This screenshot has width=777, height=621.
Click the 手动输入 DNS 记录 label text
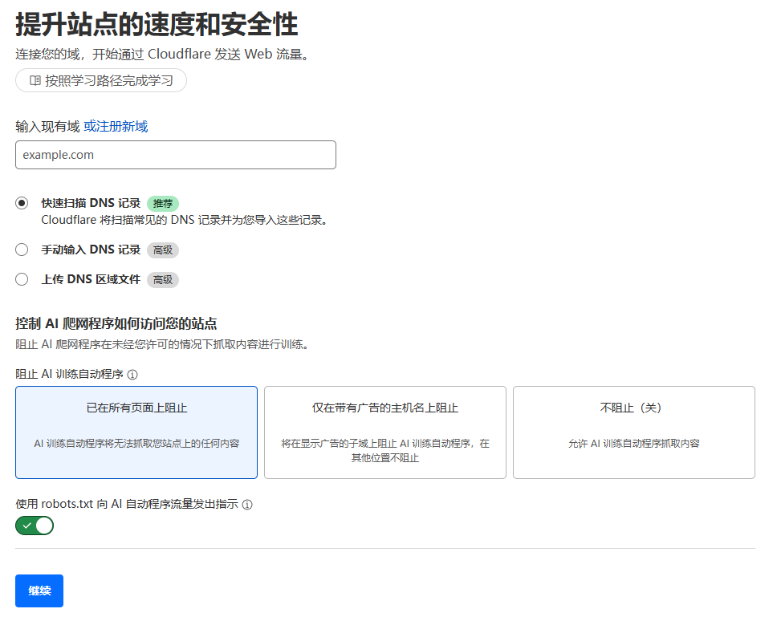[x=91, y=250]
